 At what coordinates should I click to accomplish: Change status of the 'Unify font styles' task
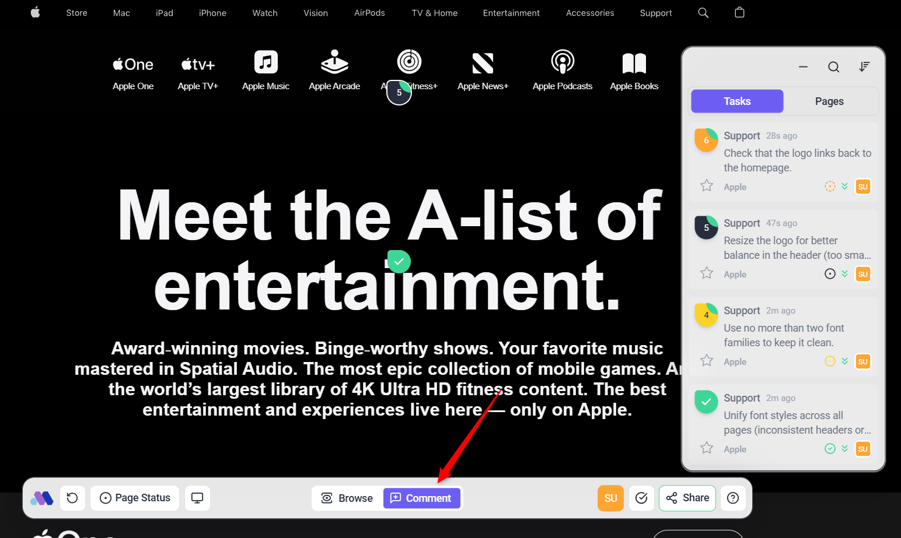click(x=830, y=449)
